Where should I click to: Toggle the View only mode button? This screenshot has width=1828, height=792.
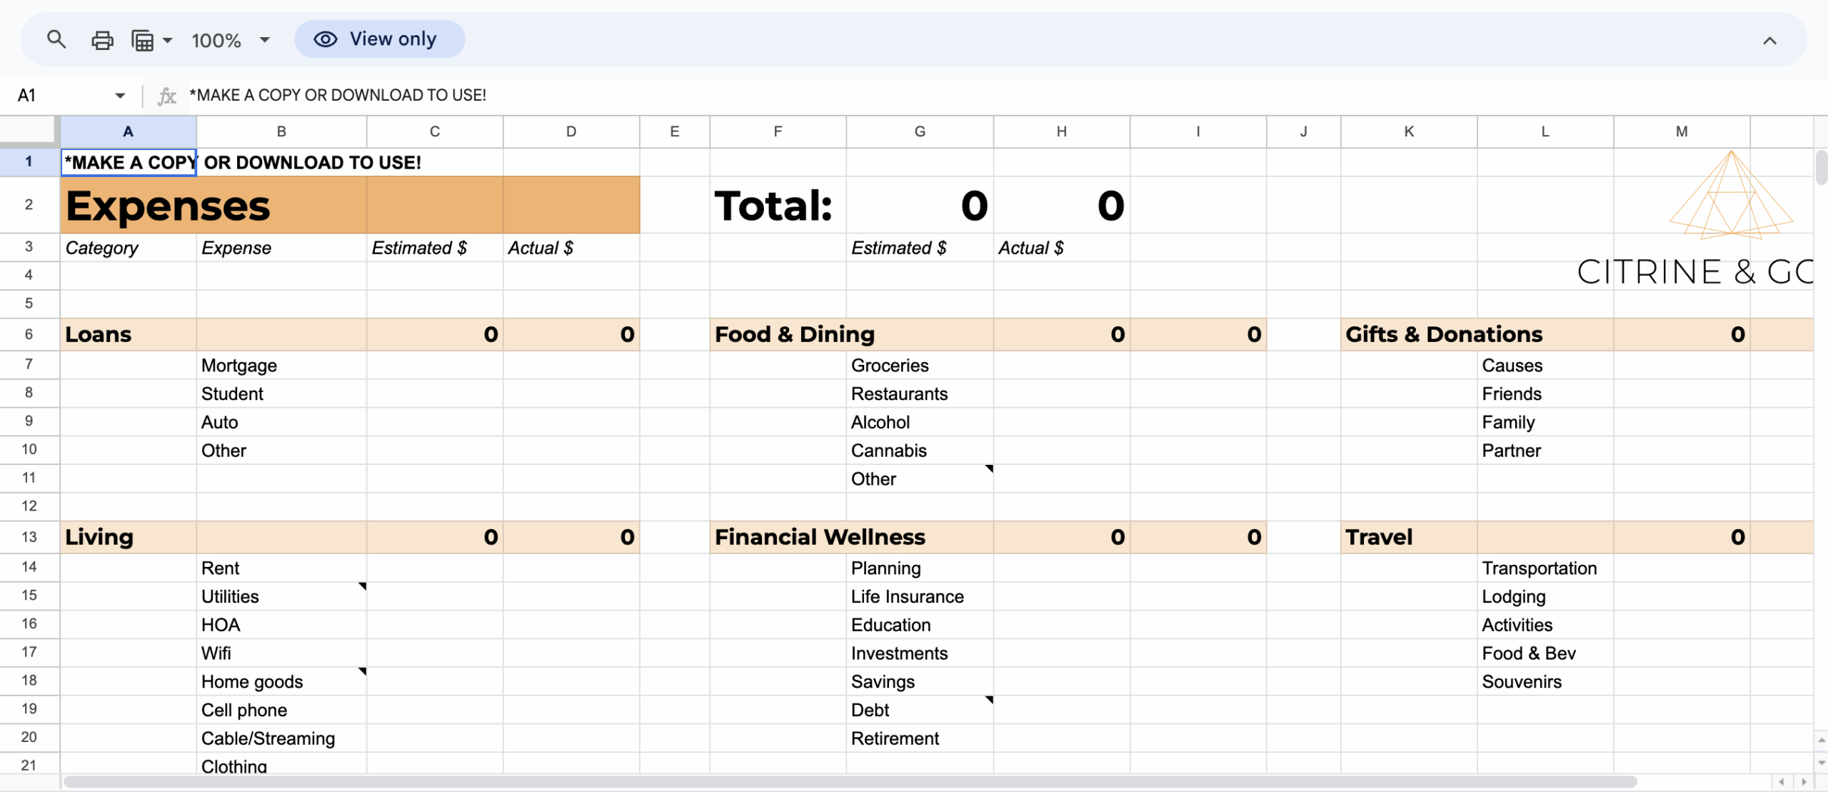pyautogui.click(x=380, y=39)
